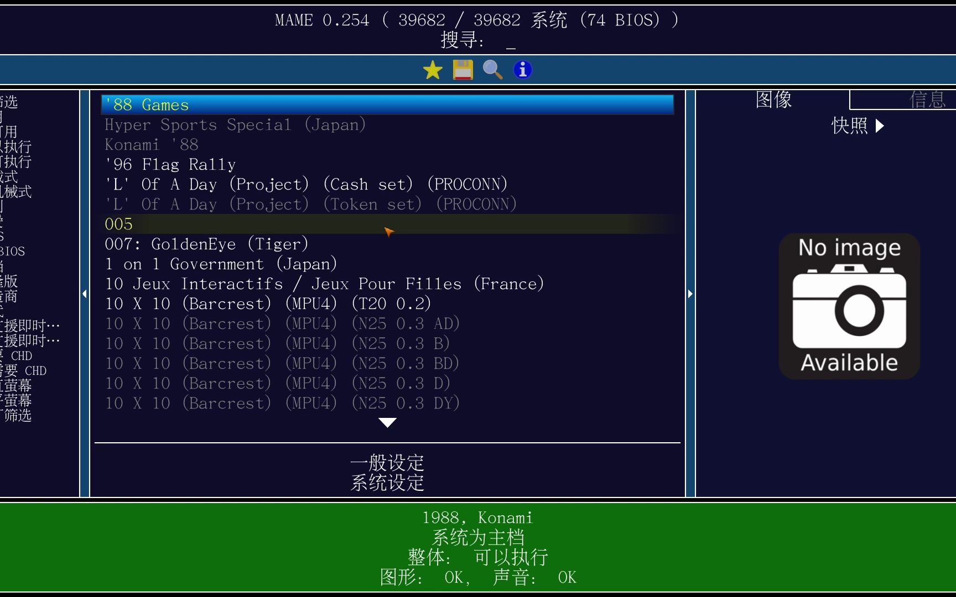Screen dimensions: 956x597
Task: Switch to the 图像 tab
Action: (773, 100)
